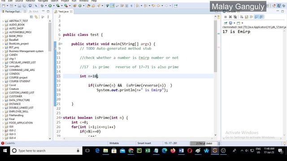The width and height of the screenshot is (287, 161).
Task: Close the test.java editor tab
Action: (71, 12)
